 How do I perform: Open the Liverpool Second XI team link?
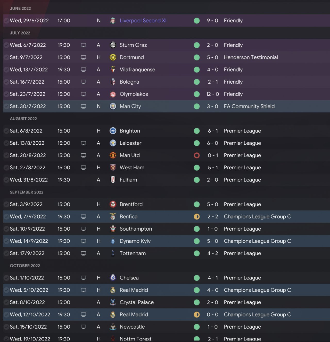[143, 21]
